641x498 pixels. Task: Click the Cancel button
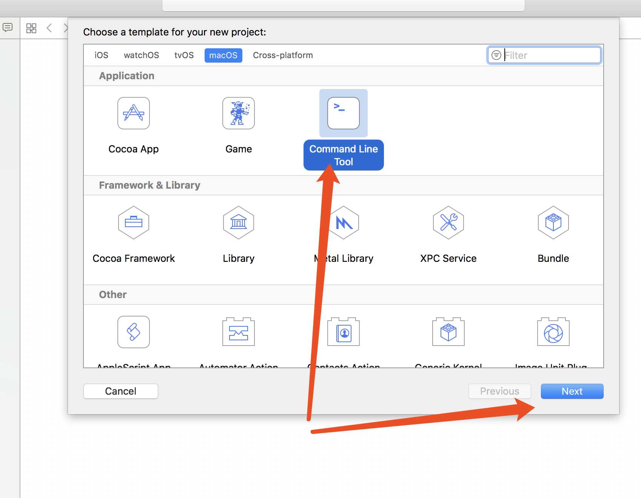121,391
